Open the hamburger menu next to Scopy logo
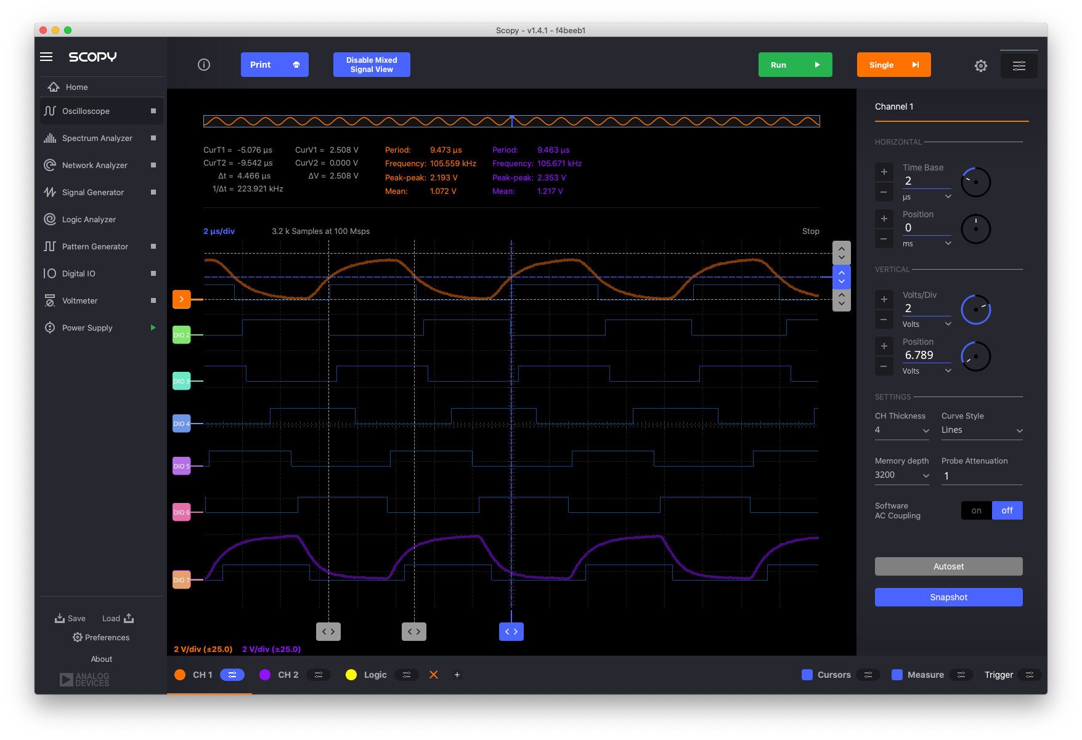Screen dimensions: 1082x740 [x=46, y=57]
